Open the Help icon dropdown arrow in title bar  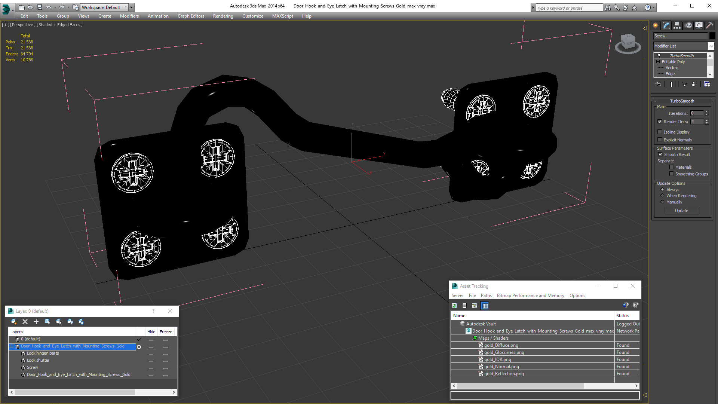pyautogui.click(x=653, y=7)
